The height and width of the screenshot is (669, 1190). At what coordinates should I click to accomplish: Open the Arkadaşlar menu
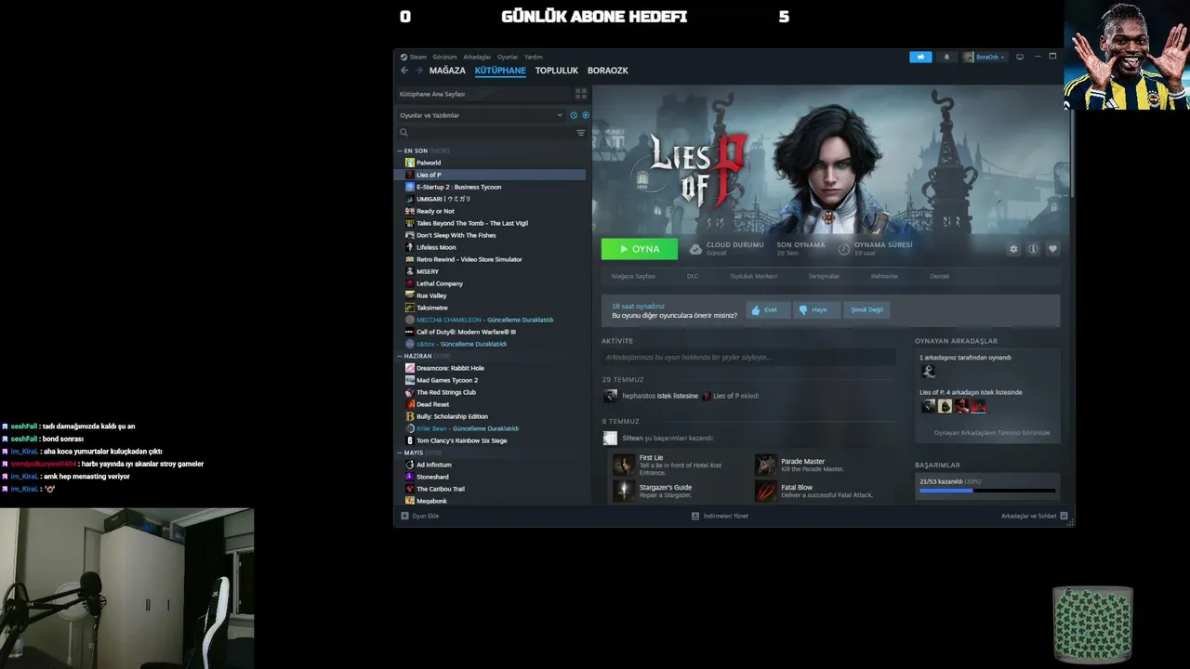(477, 57)
